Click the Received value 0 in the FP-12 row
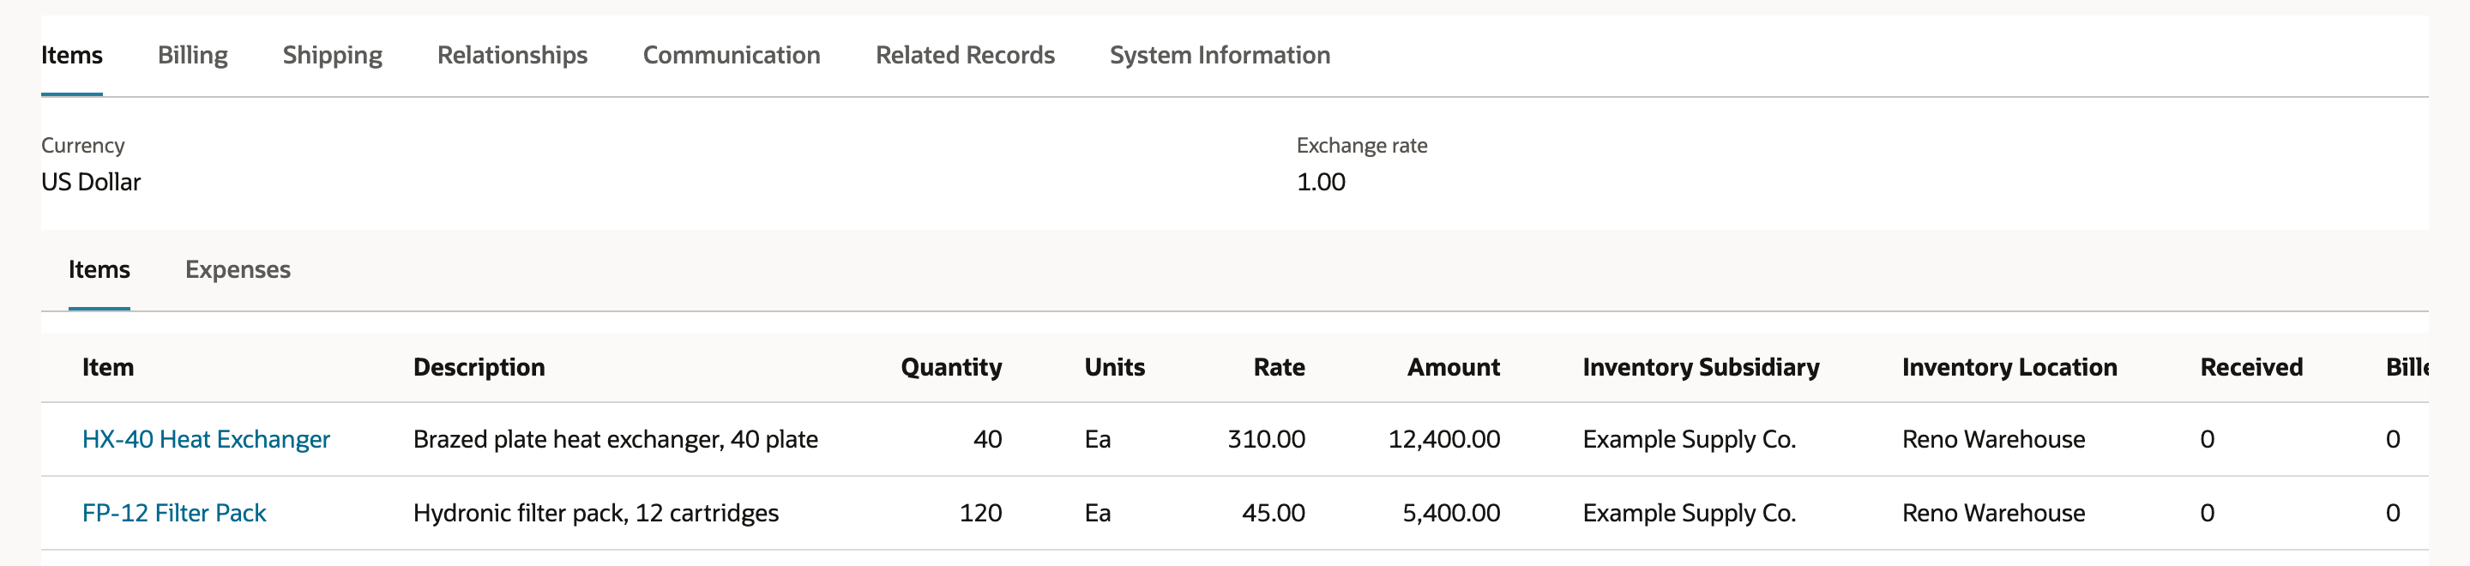The height and width of the screenshot is (566, 2470). click(x=2208, y=513)
